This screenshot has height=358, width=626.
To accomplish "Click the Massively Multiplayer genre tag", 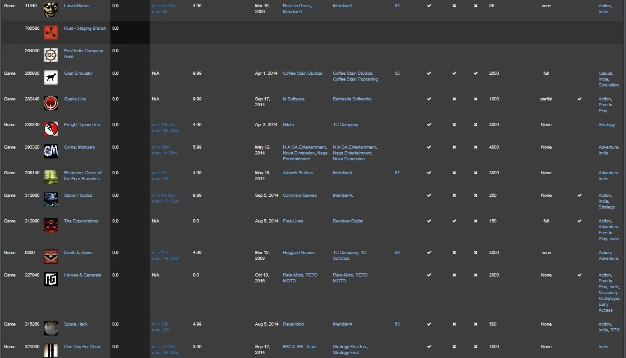I will point(609,295).
